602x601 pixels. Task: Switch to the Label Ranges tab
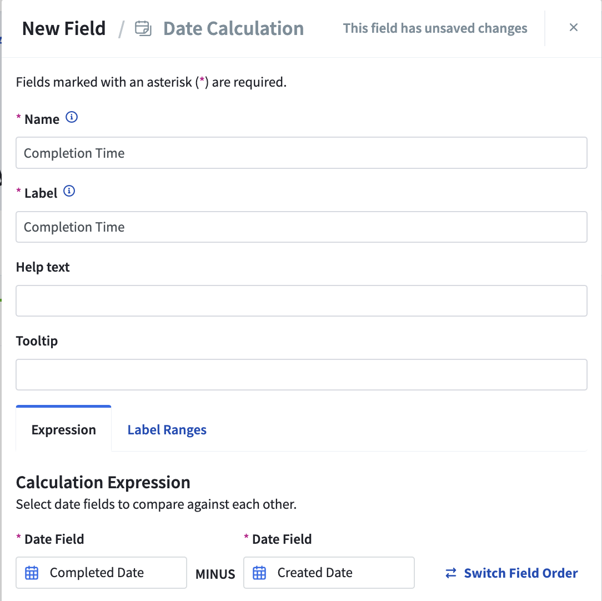point(167,430)
